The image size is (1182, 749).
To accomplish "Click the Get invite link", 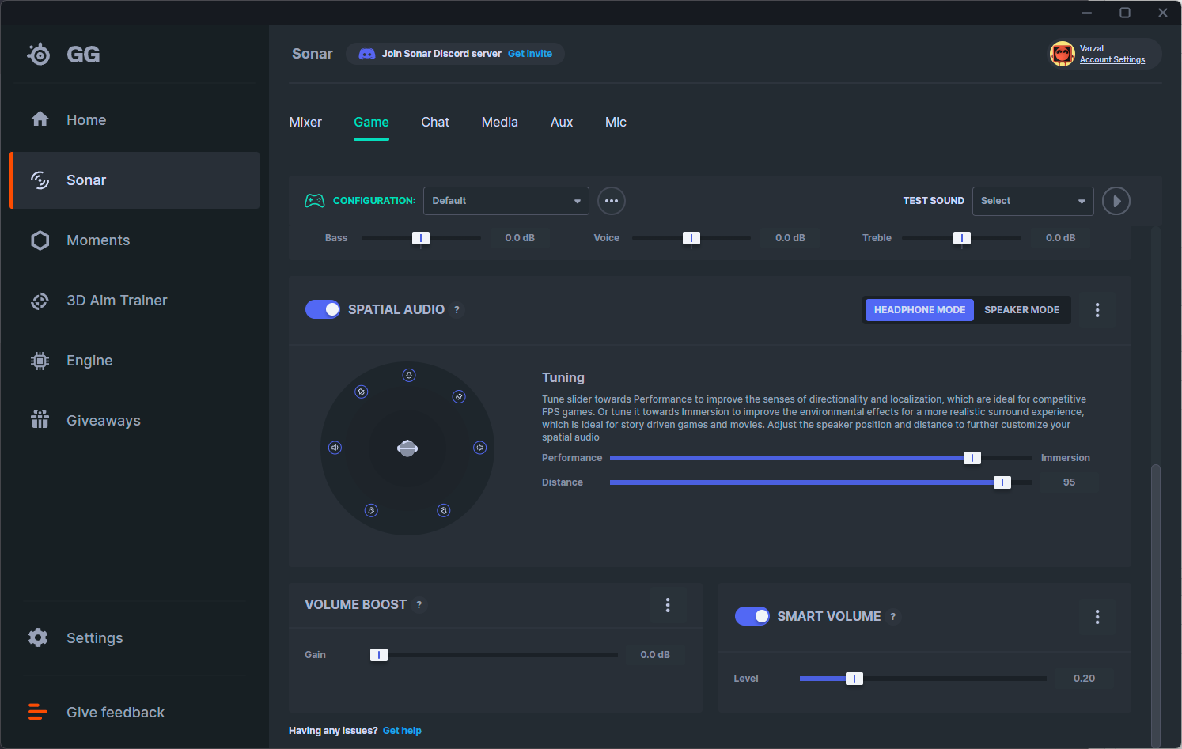I will point(530,54).
